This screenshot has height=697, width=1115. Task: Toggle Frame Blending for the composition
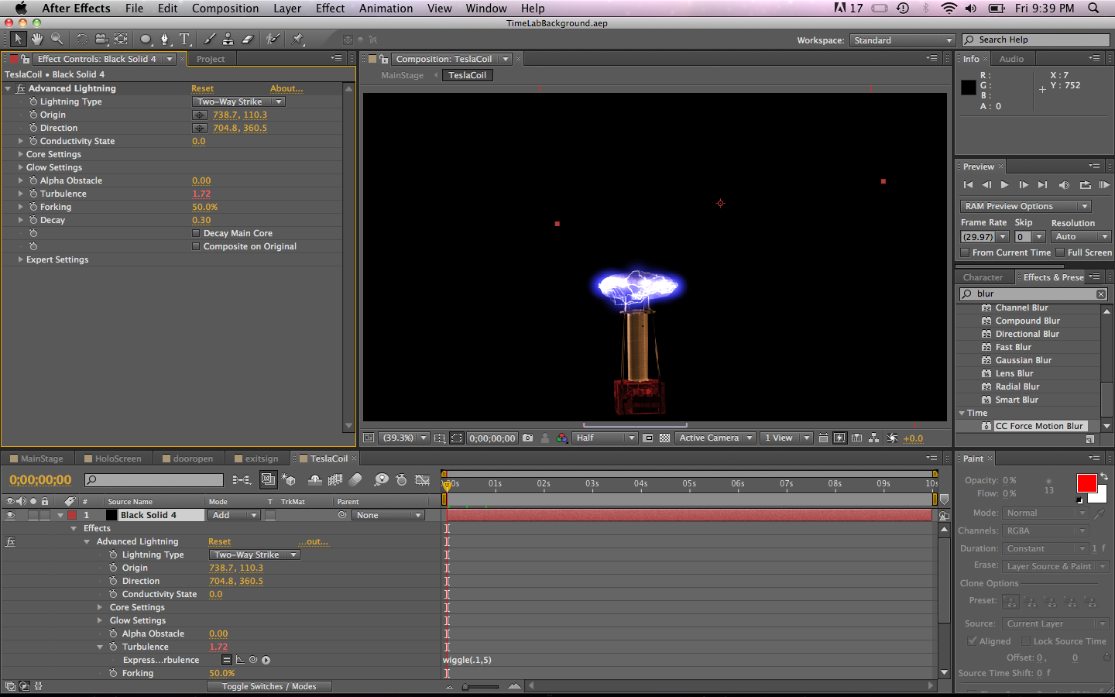(335, 480)
